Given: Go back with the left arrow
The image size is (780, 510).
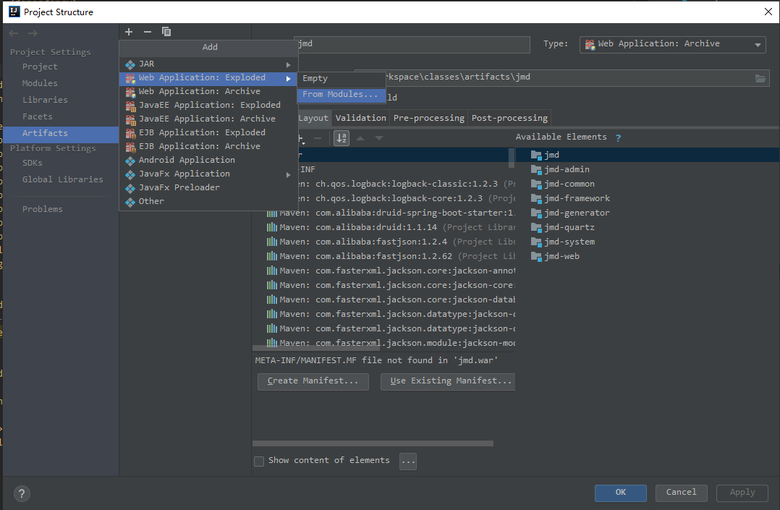Looking at the screenshot, I should pos(14,33).
